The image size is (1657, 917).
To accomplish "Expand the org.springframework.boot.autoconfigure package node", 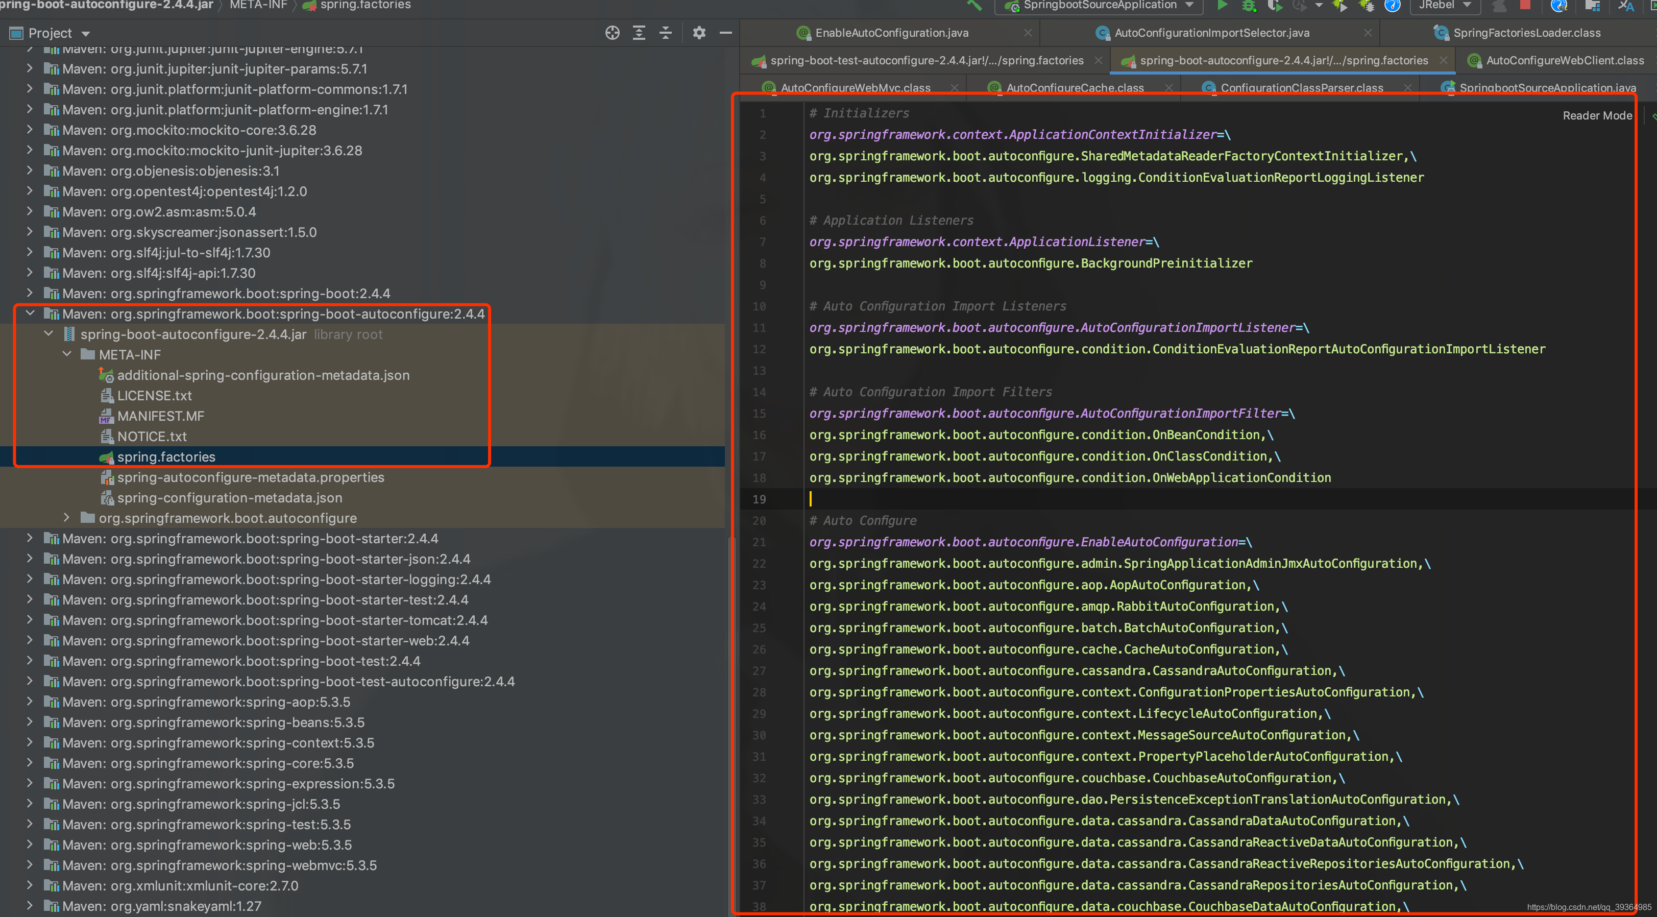I will click(67, 517).
